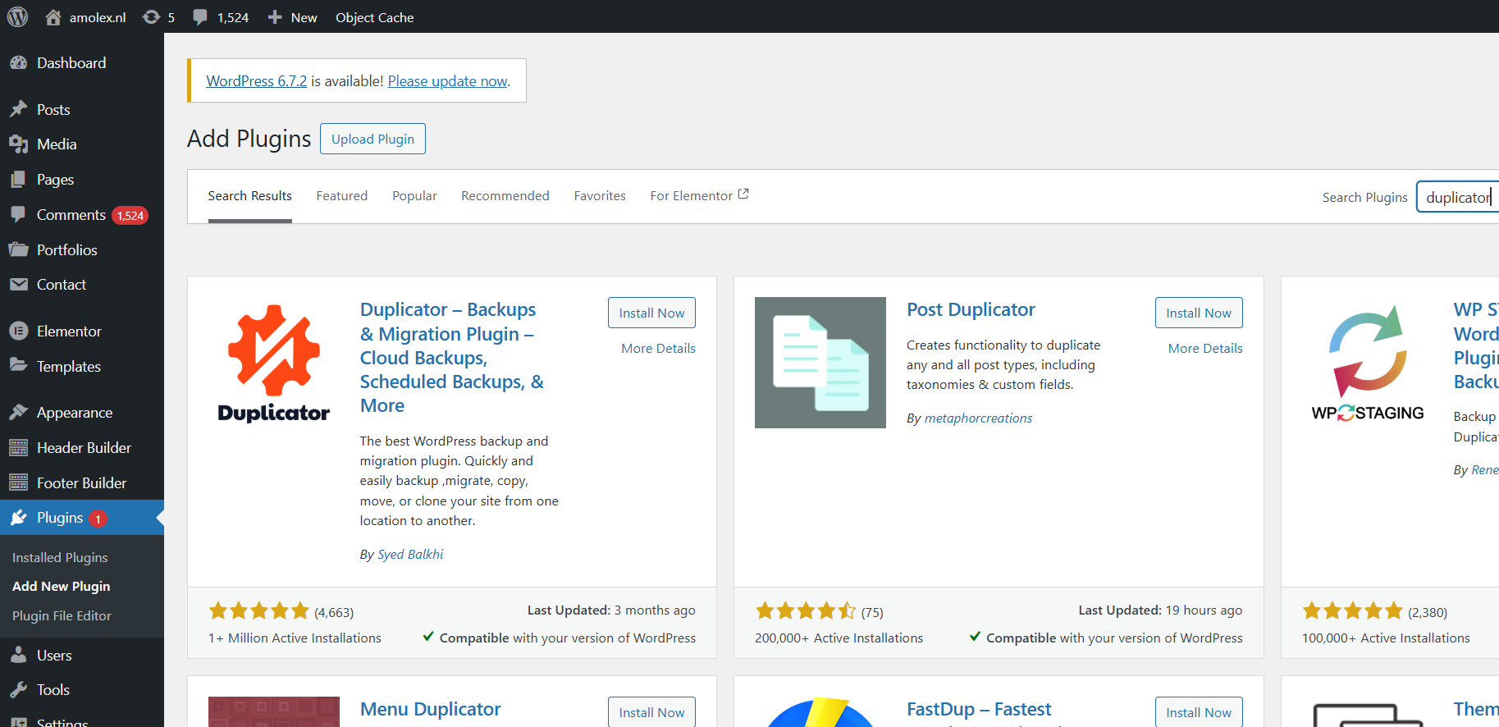Click the Appearance paintbrush icon
Image resolution: width=1499 pixels, height=727 pixels.
click(18, 412)
